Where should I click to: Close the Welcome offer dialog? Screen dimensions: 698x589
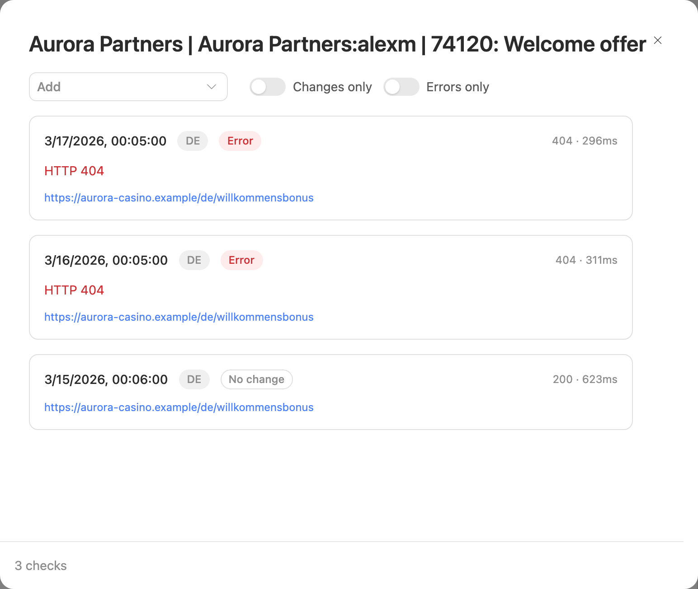[658, 40]
